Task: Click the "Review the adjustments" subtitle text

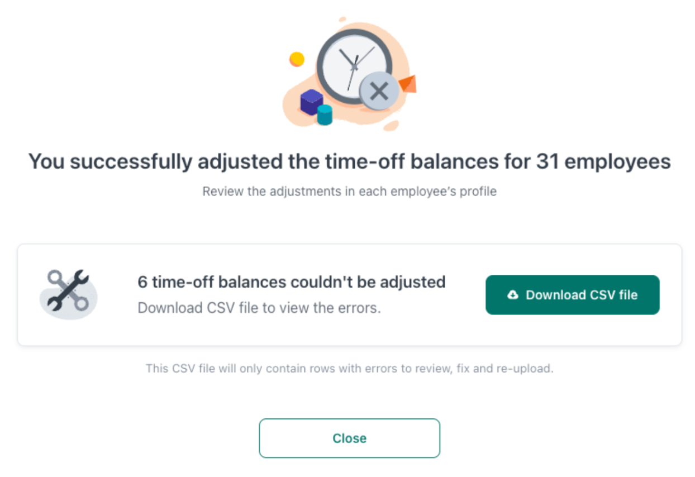Action: pos(349,192)
